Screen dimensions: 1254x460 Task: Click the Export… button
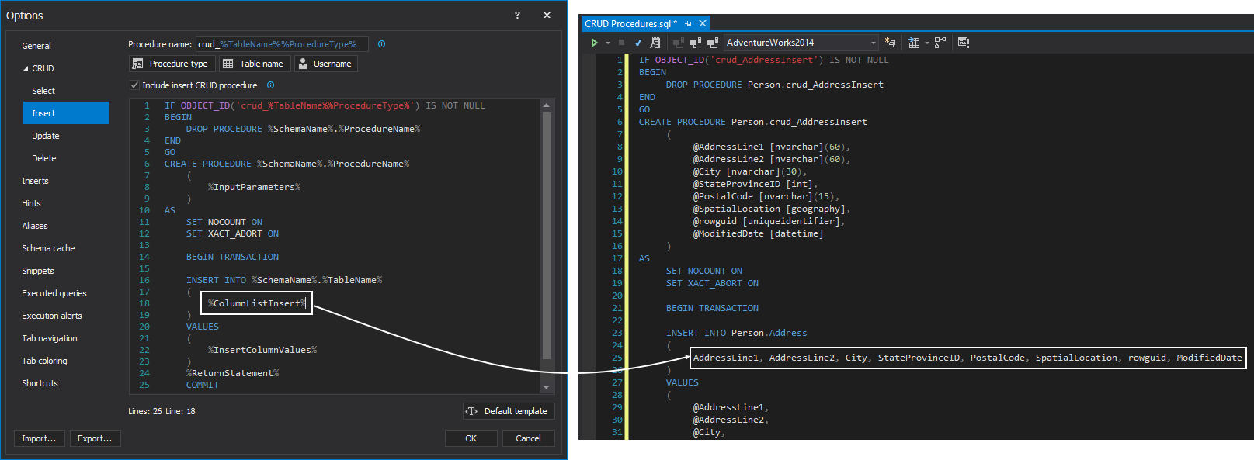pyautogui.click(x=95, y=438)
